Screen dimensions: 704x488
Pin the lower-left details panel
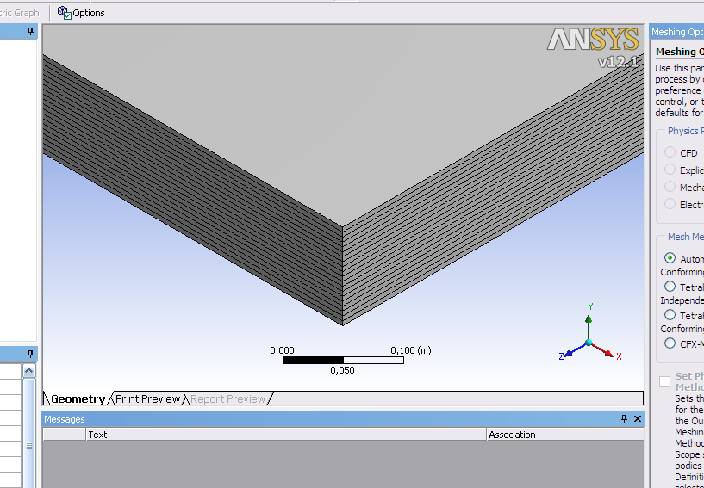30,354
